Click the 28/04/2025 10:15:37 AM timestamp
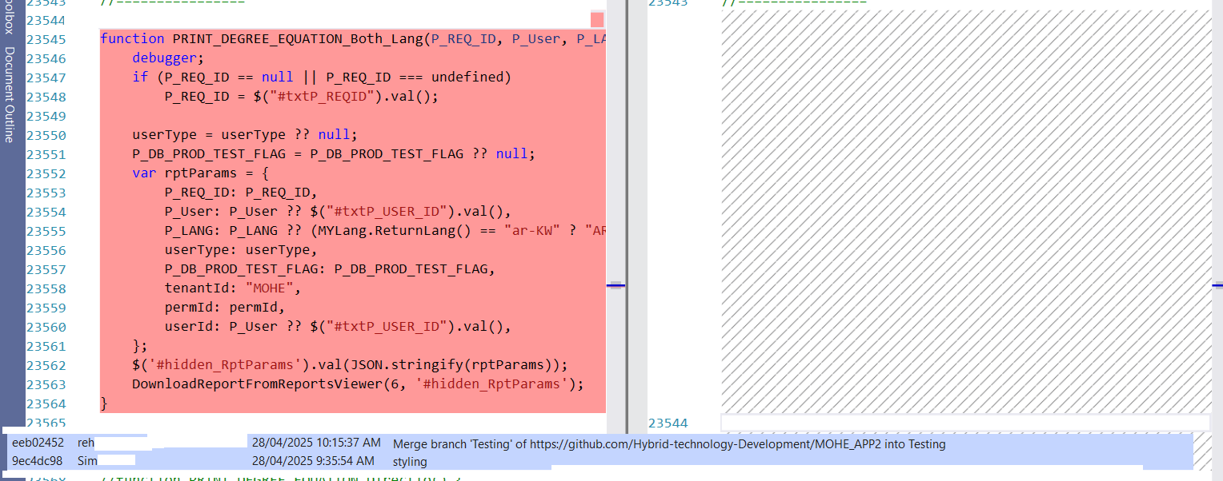This screenshot has height=481, width=1223. (316, 443)
